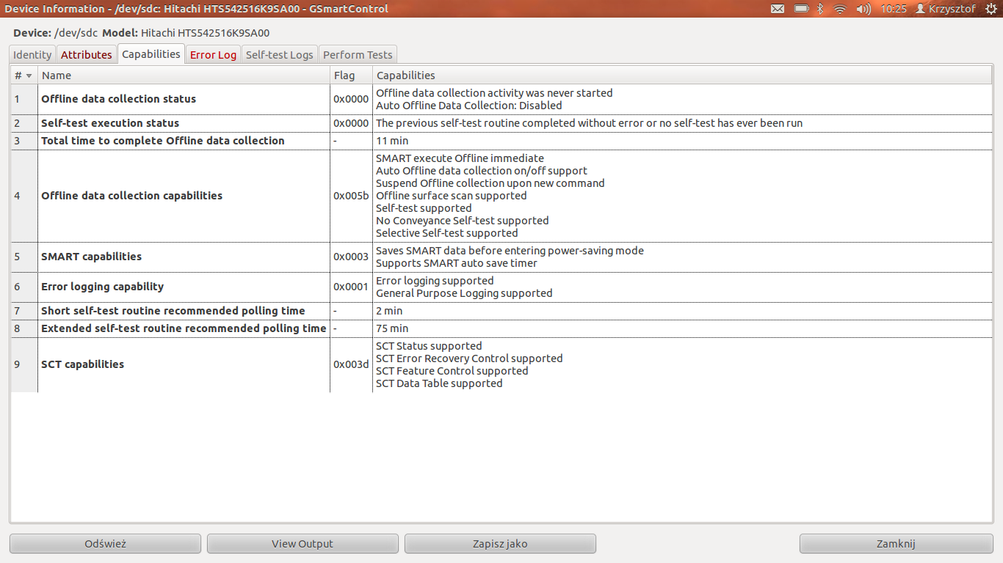The image size is (1003, 563).
Task: Click 'SMART execute Offline immediate' text
Action: [x=460, y=158]
